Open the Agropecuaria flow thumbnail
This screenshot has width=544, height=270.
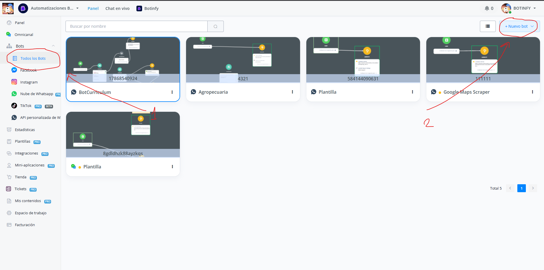click(243, 60)
